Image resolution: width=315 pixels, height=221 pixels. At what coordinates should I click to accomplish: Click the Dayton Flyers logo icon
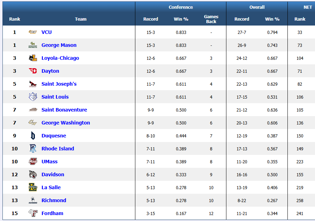click(x=33, y=71)
